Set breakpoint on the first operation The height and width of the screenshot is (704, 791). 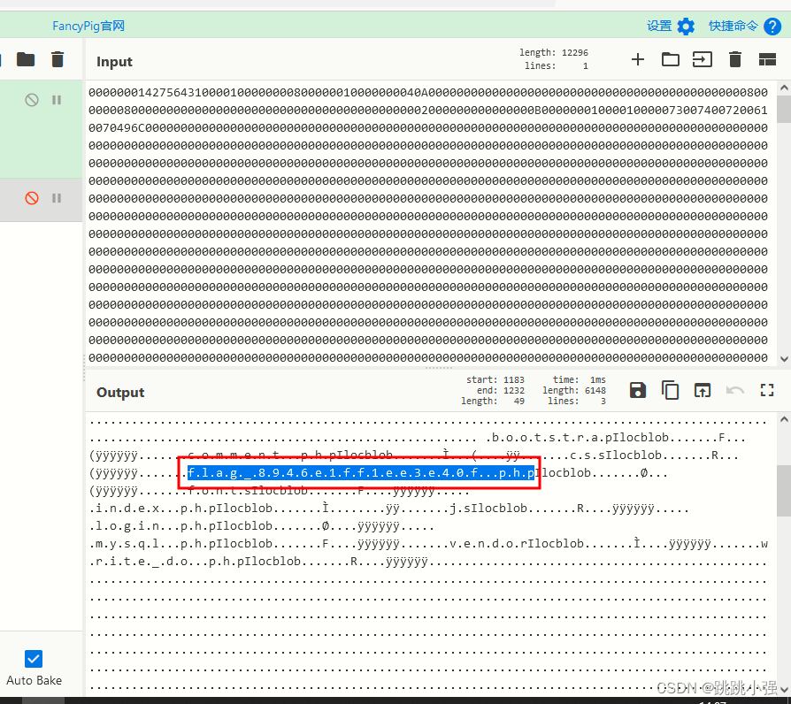click(57, 101)
